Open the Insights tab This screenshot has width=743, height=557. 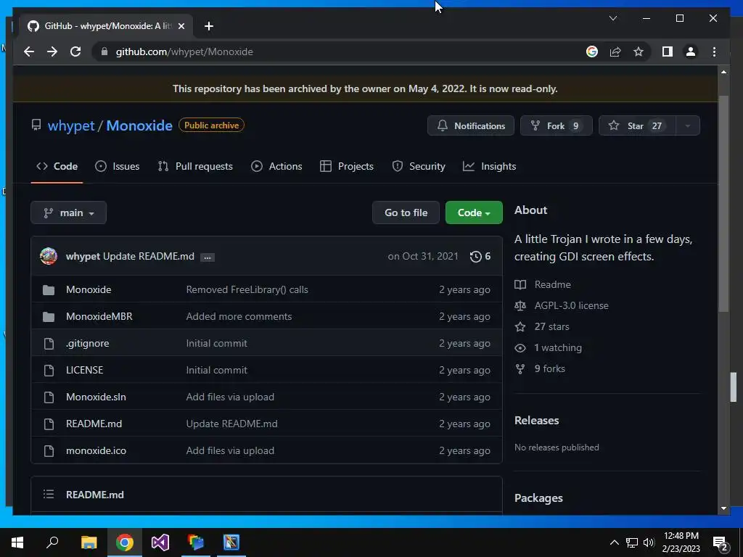490,166
